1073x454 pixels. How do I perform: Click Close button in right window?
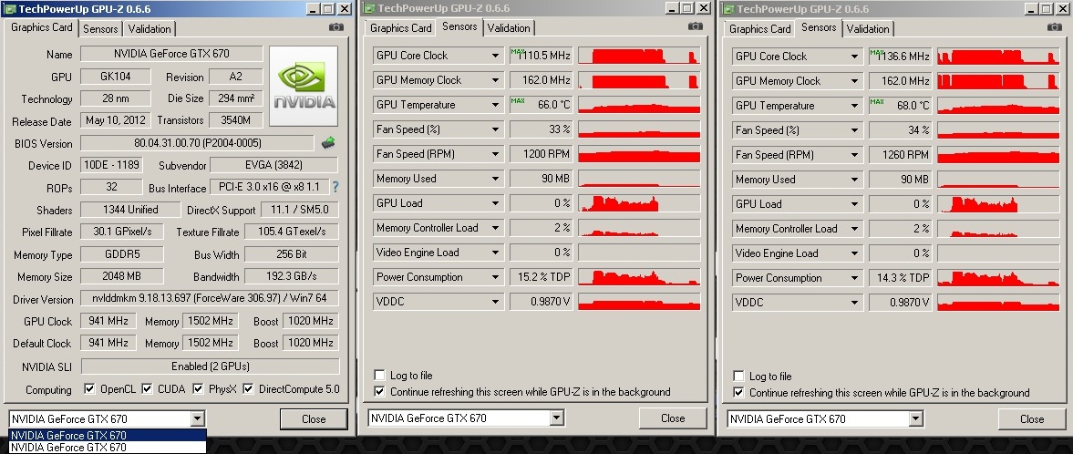tap(1032, 419)
